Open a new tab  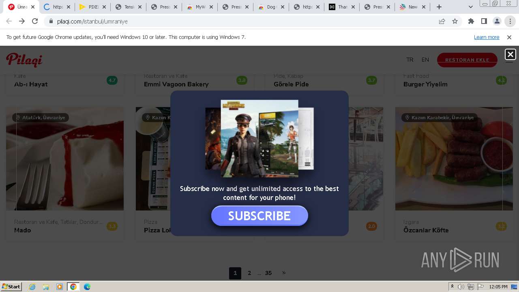(439, 7)
